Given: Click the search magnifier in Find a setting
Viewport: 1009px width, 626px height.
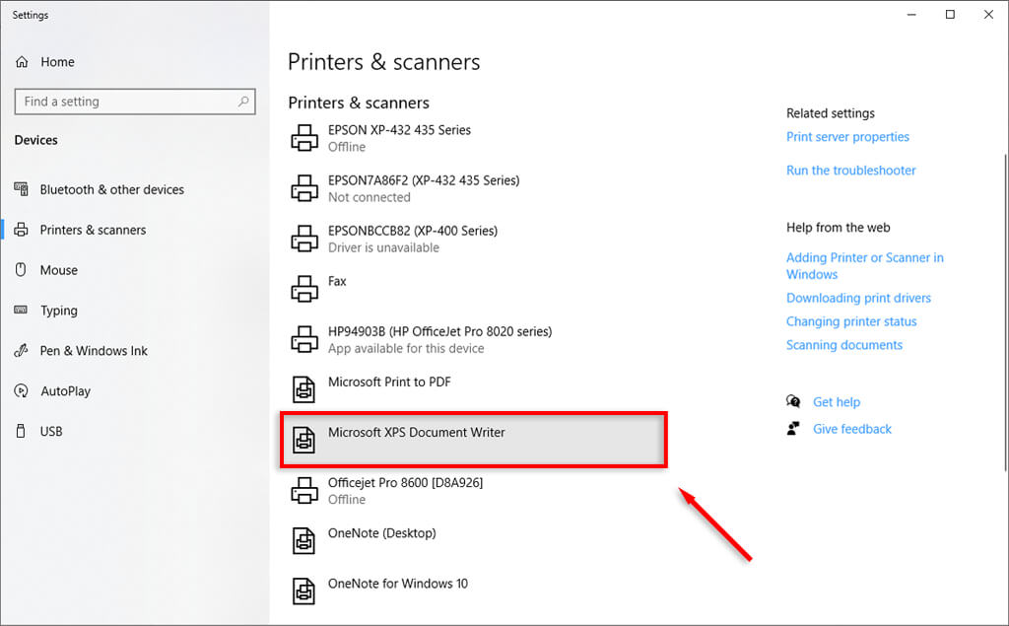Looking at the screenshot, I should (x=243, y=102).
